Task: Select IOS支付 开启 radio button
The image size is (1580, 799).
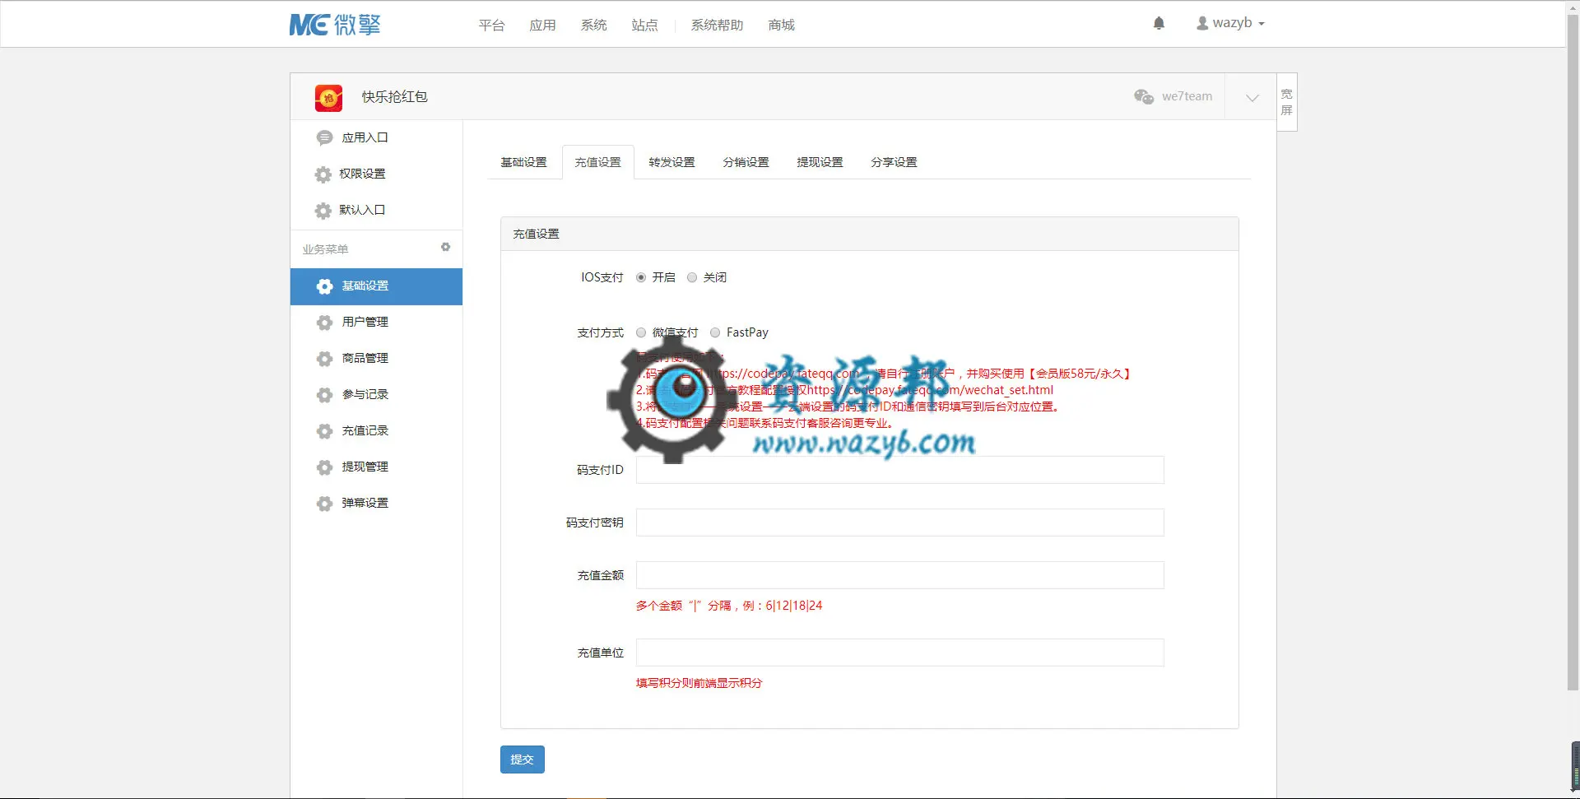Action: [x=641, y=278]
